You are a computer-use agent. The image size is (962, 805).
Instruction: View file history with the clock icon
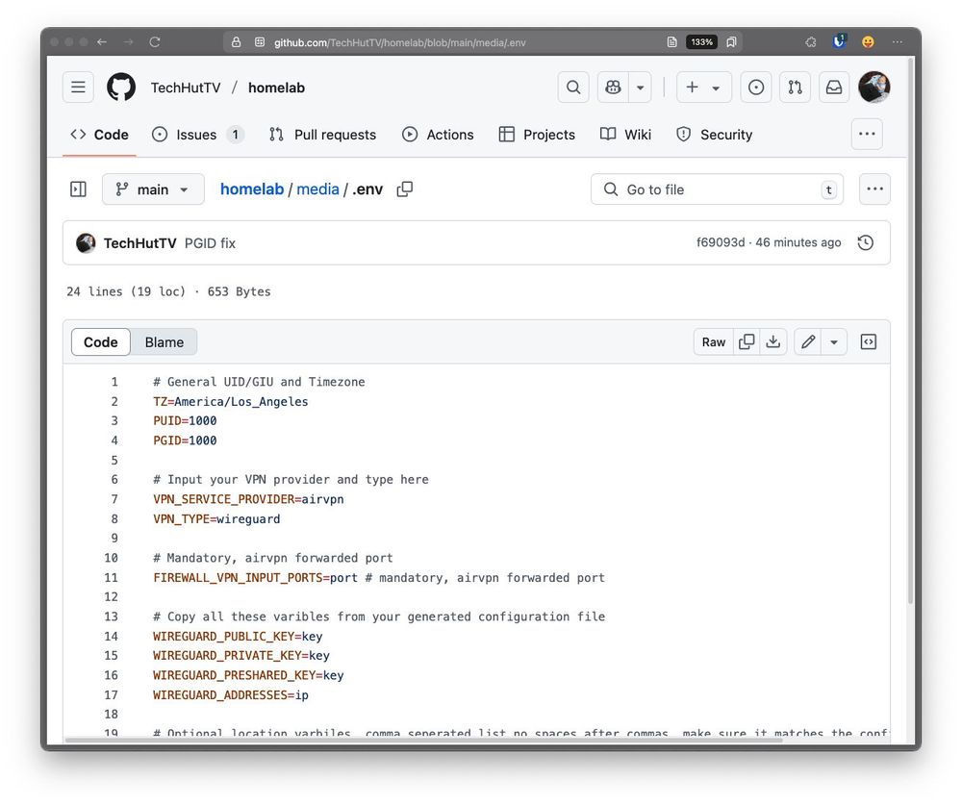pos(866,242)
